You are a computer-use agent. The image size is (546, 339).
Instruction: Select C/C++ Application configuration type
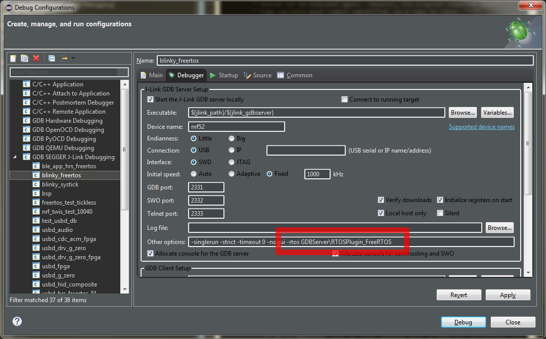(x=58, y=84)
